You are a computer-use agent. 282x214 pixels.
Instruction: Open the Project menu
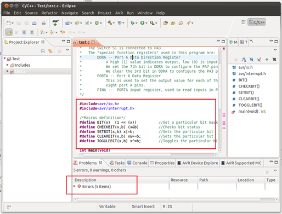104,13
